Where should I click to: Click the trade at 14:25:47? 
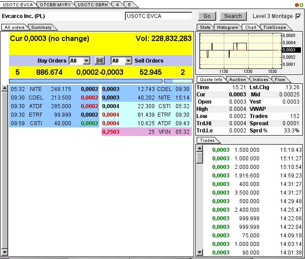257,210
